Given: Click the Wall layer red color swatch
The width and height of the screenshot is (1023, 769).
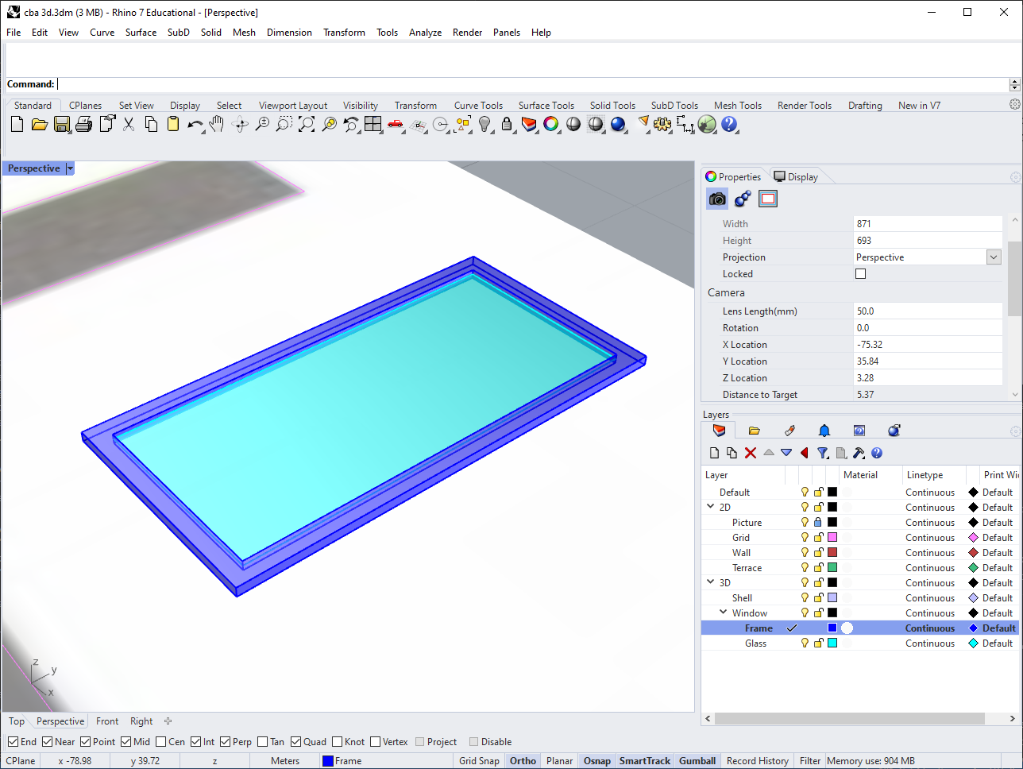Looking at the screenshot, I should pyautogui.click(x=832, y=553).
